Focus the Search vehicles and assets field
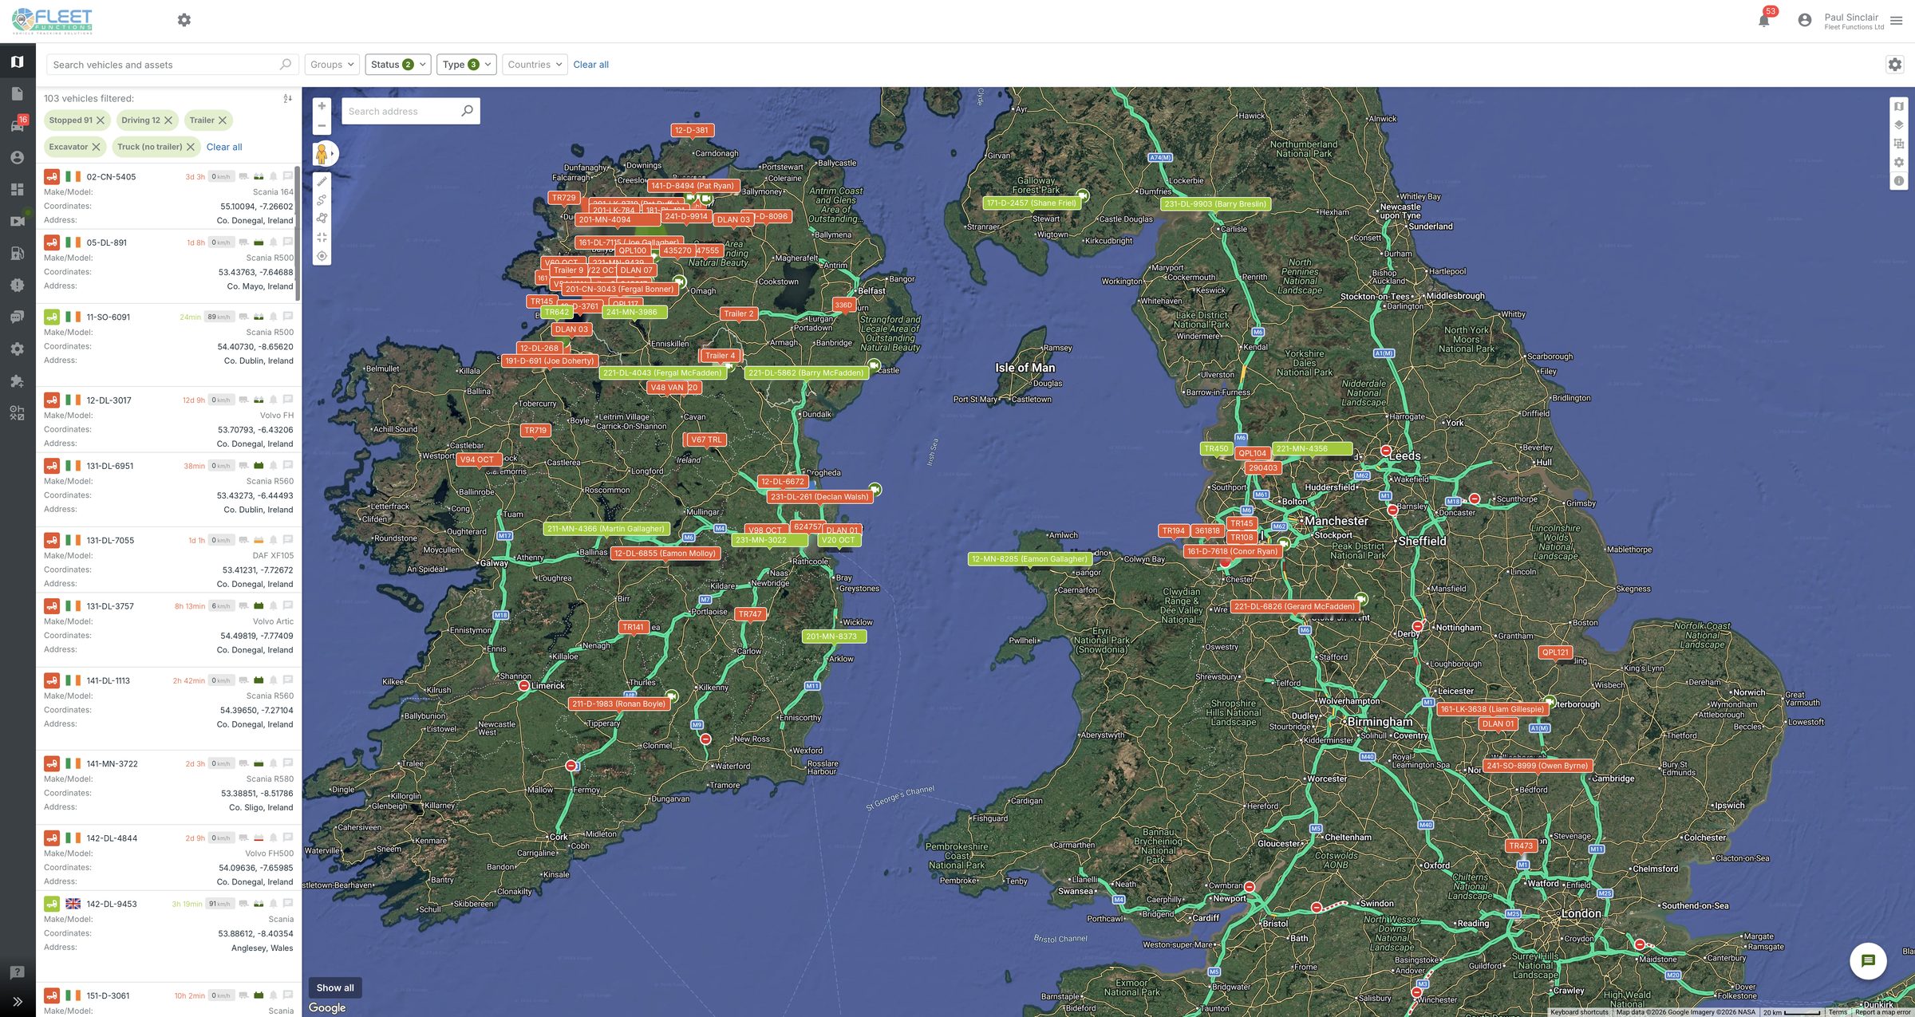Viewport: 1915px width, 1017px height. [172, 65]
